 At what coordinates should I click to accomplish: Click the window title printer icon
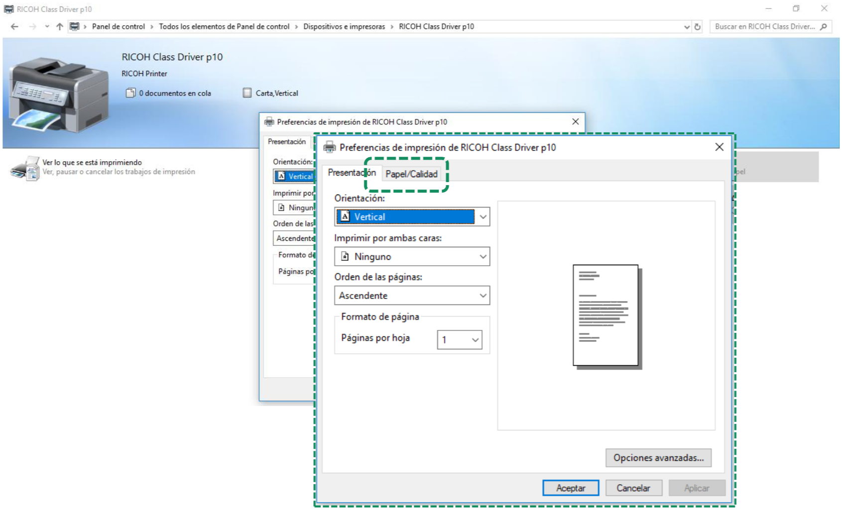pyautogui.click(x=9, y=9)
